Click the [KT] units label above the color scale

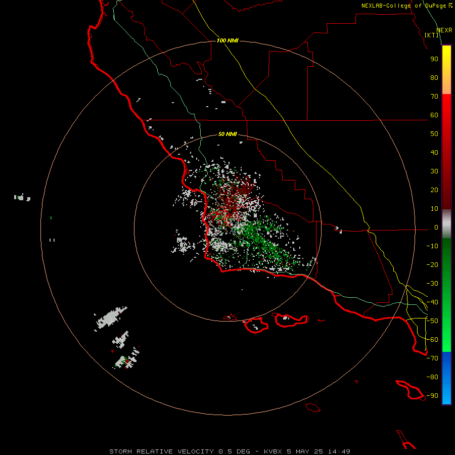click(432, 35)
